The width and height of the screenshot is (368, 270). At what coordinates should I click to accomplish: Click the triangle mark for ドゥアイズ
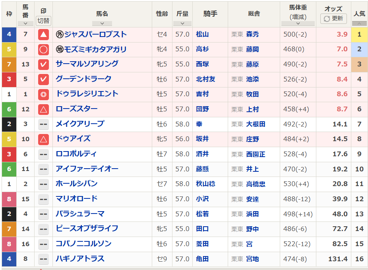tap(43, 139)
